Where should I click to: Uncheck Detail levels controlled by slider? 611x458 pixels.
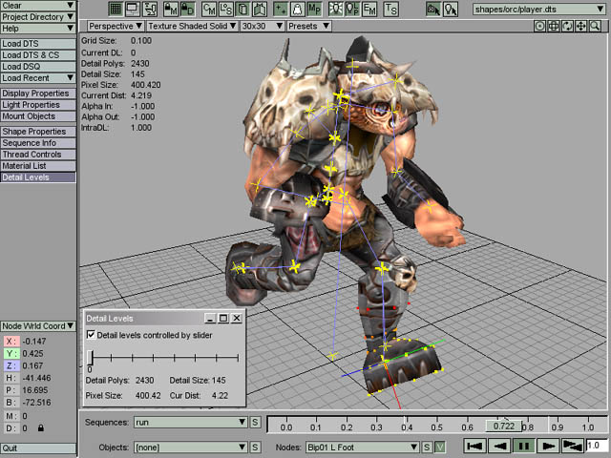[x=91, y=335]
